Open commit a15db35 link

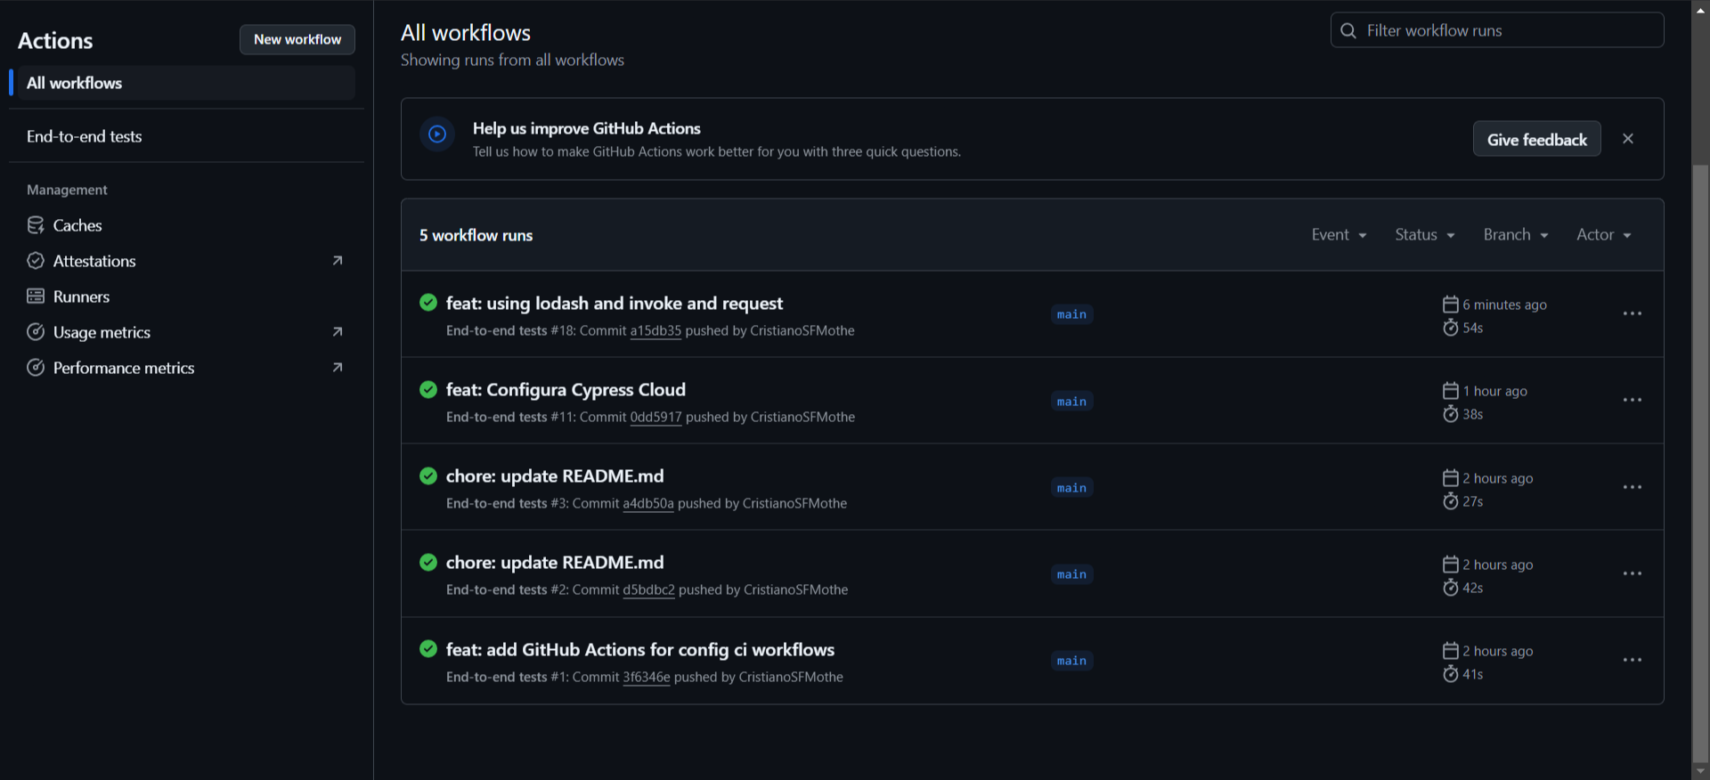click(x=655, y=330)
